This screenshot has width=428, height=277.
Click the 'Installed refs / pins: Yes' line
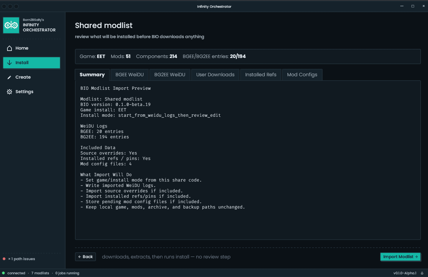point(116,159)
